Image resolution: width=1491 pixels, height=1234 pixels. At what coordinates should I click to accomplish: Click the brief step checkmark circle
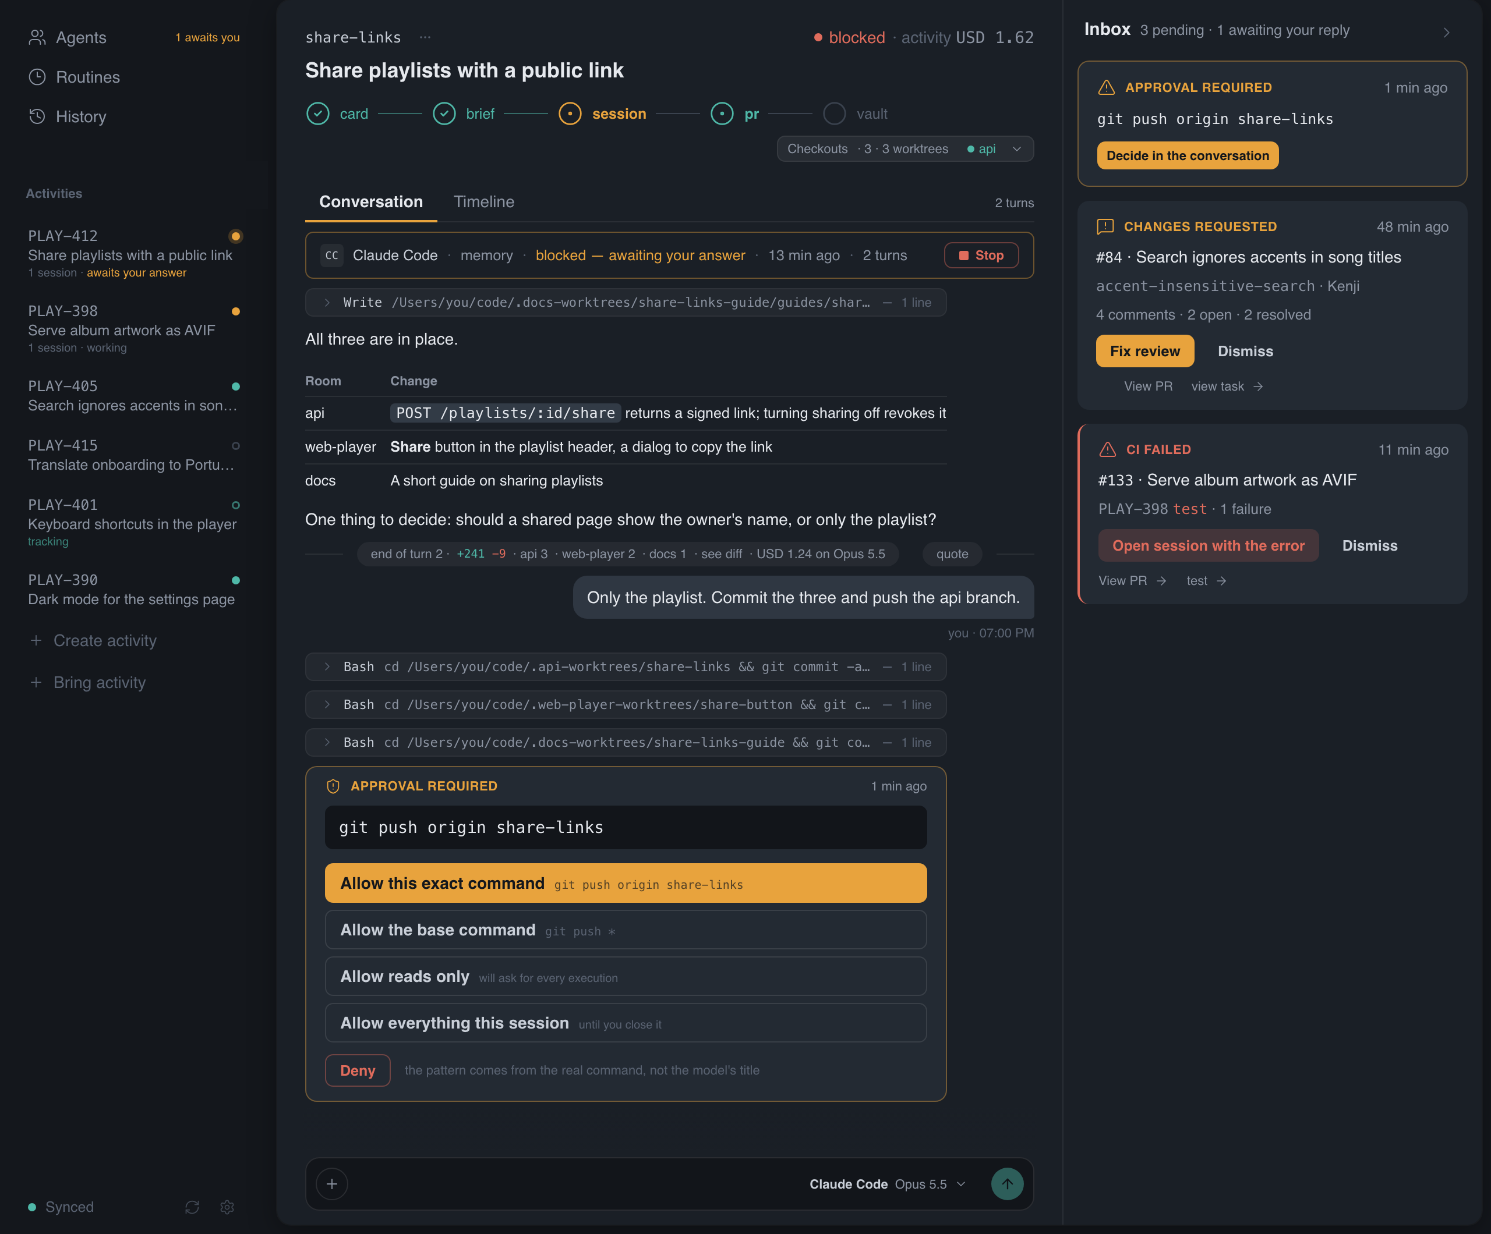444,114
